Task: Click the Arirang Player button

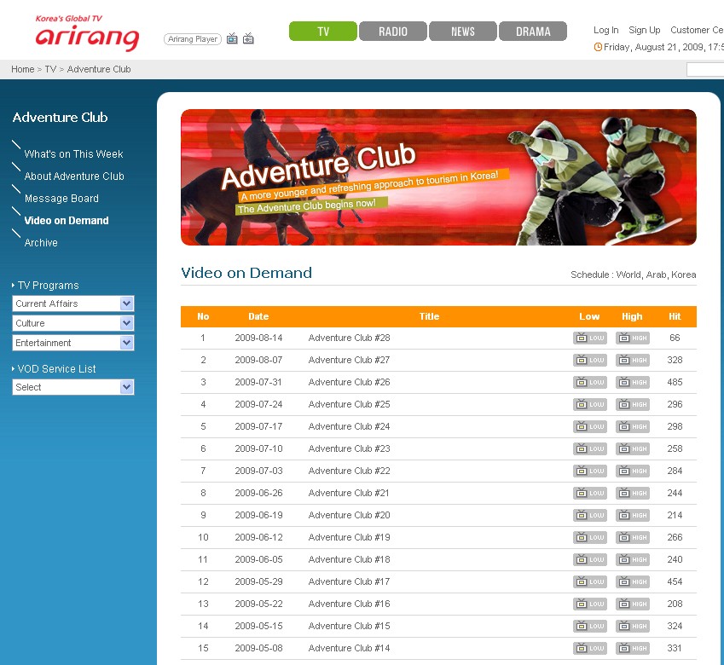Action: coord(193,39)
